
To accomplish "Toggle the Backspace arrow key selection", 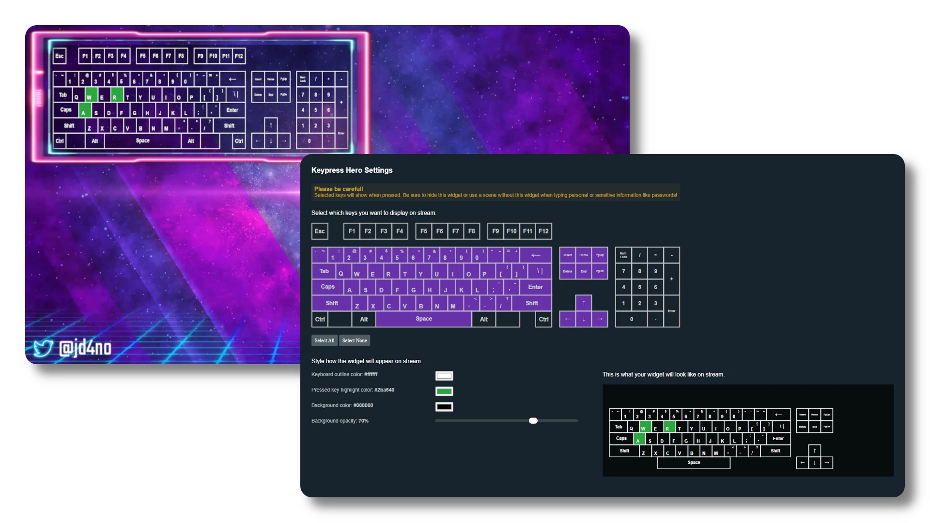I will click(536, 255).
